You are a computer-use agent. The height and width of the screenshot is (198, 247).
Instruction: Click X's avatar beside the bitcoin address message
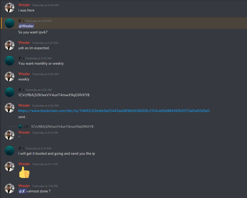(10, 92)
